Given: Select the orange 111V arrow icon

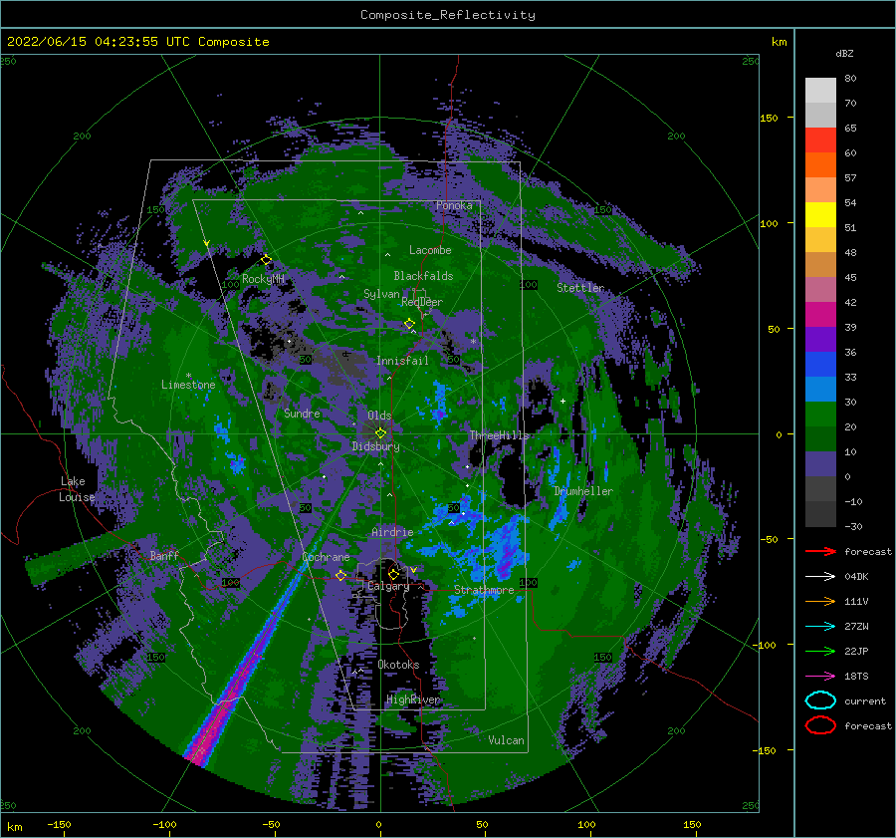Looking at the screenshot, I should click(820, 601).
